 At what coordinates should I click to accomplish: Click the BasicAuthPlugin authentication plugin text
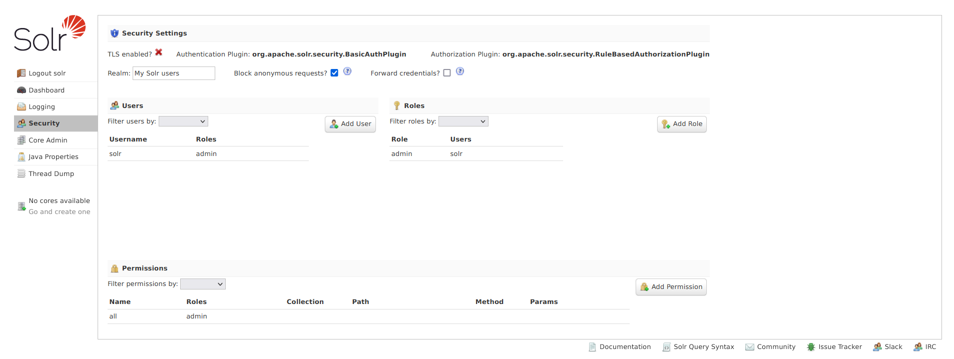coord(329,54)
